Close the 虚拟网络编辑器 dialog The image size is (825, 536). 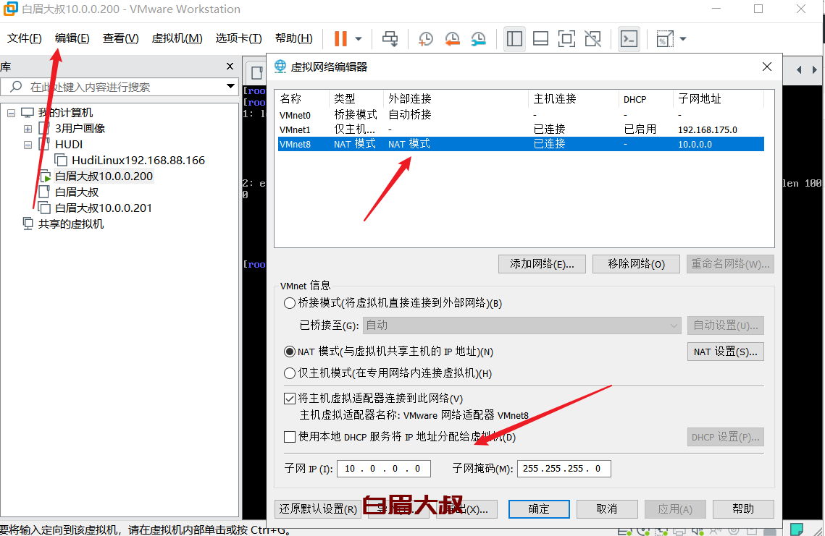click(767, 67)
